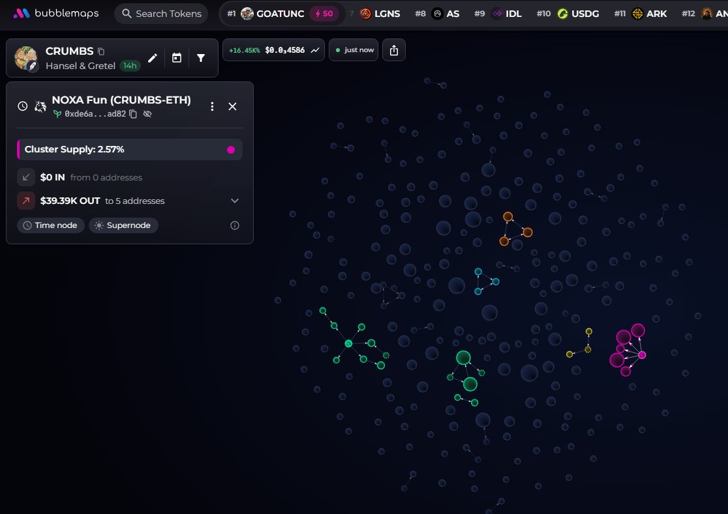This screenshot has width=728, height=514.
Task: Click the info icon near Supernode
Action: (x=234, y=225)
